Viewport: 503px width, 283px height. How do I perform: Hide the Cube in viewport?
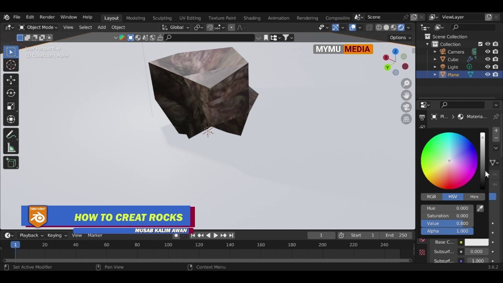click(x=488, y=59)
